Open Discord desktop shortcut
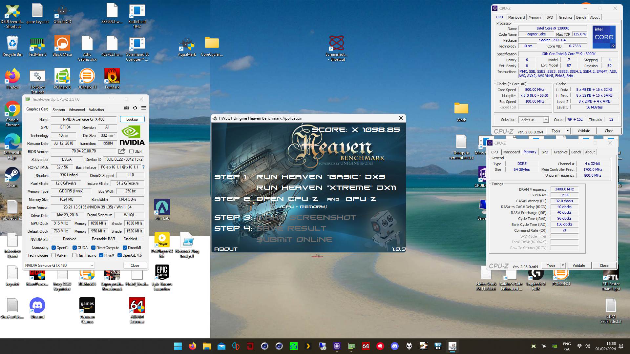630x354 pixels. (37, 308)
